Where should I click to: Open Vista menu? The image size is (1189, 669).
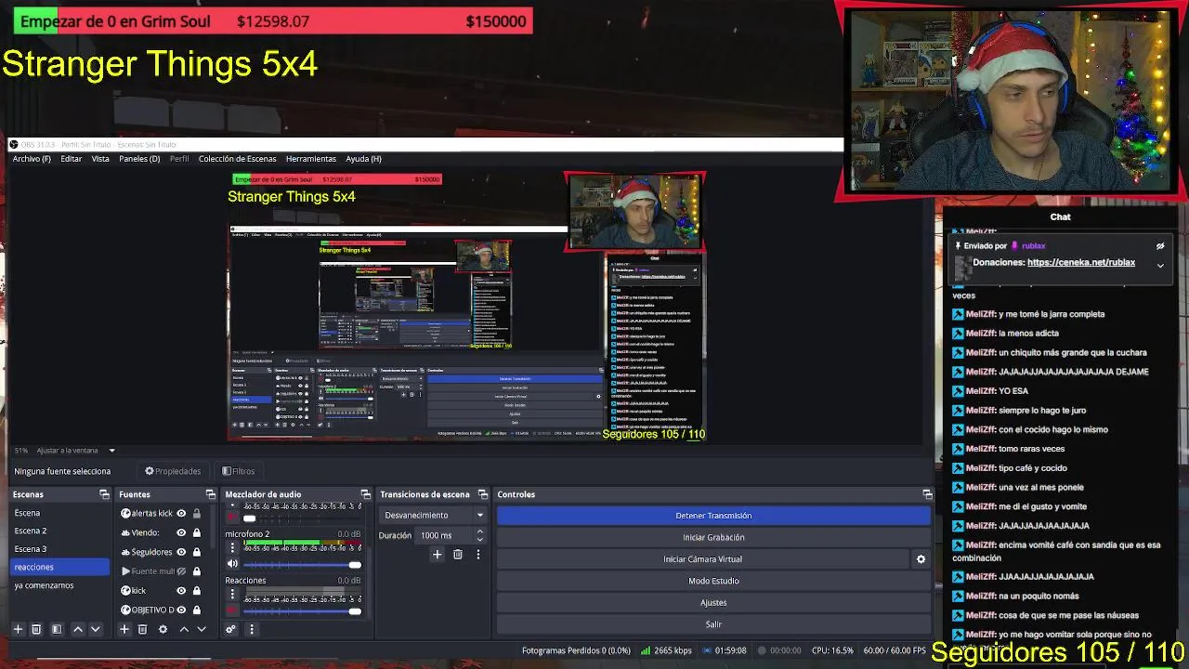pos(100,159)
